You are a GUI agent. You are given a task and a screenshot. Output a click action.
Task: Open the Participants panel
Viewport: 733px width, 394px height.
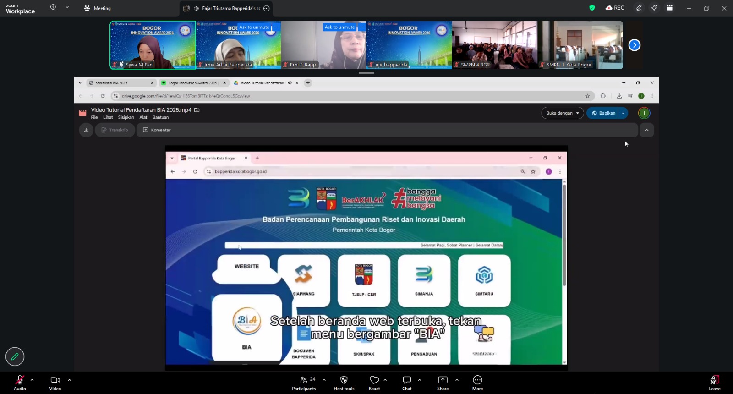[304, 383]
